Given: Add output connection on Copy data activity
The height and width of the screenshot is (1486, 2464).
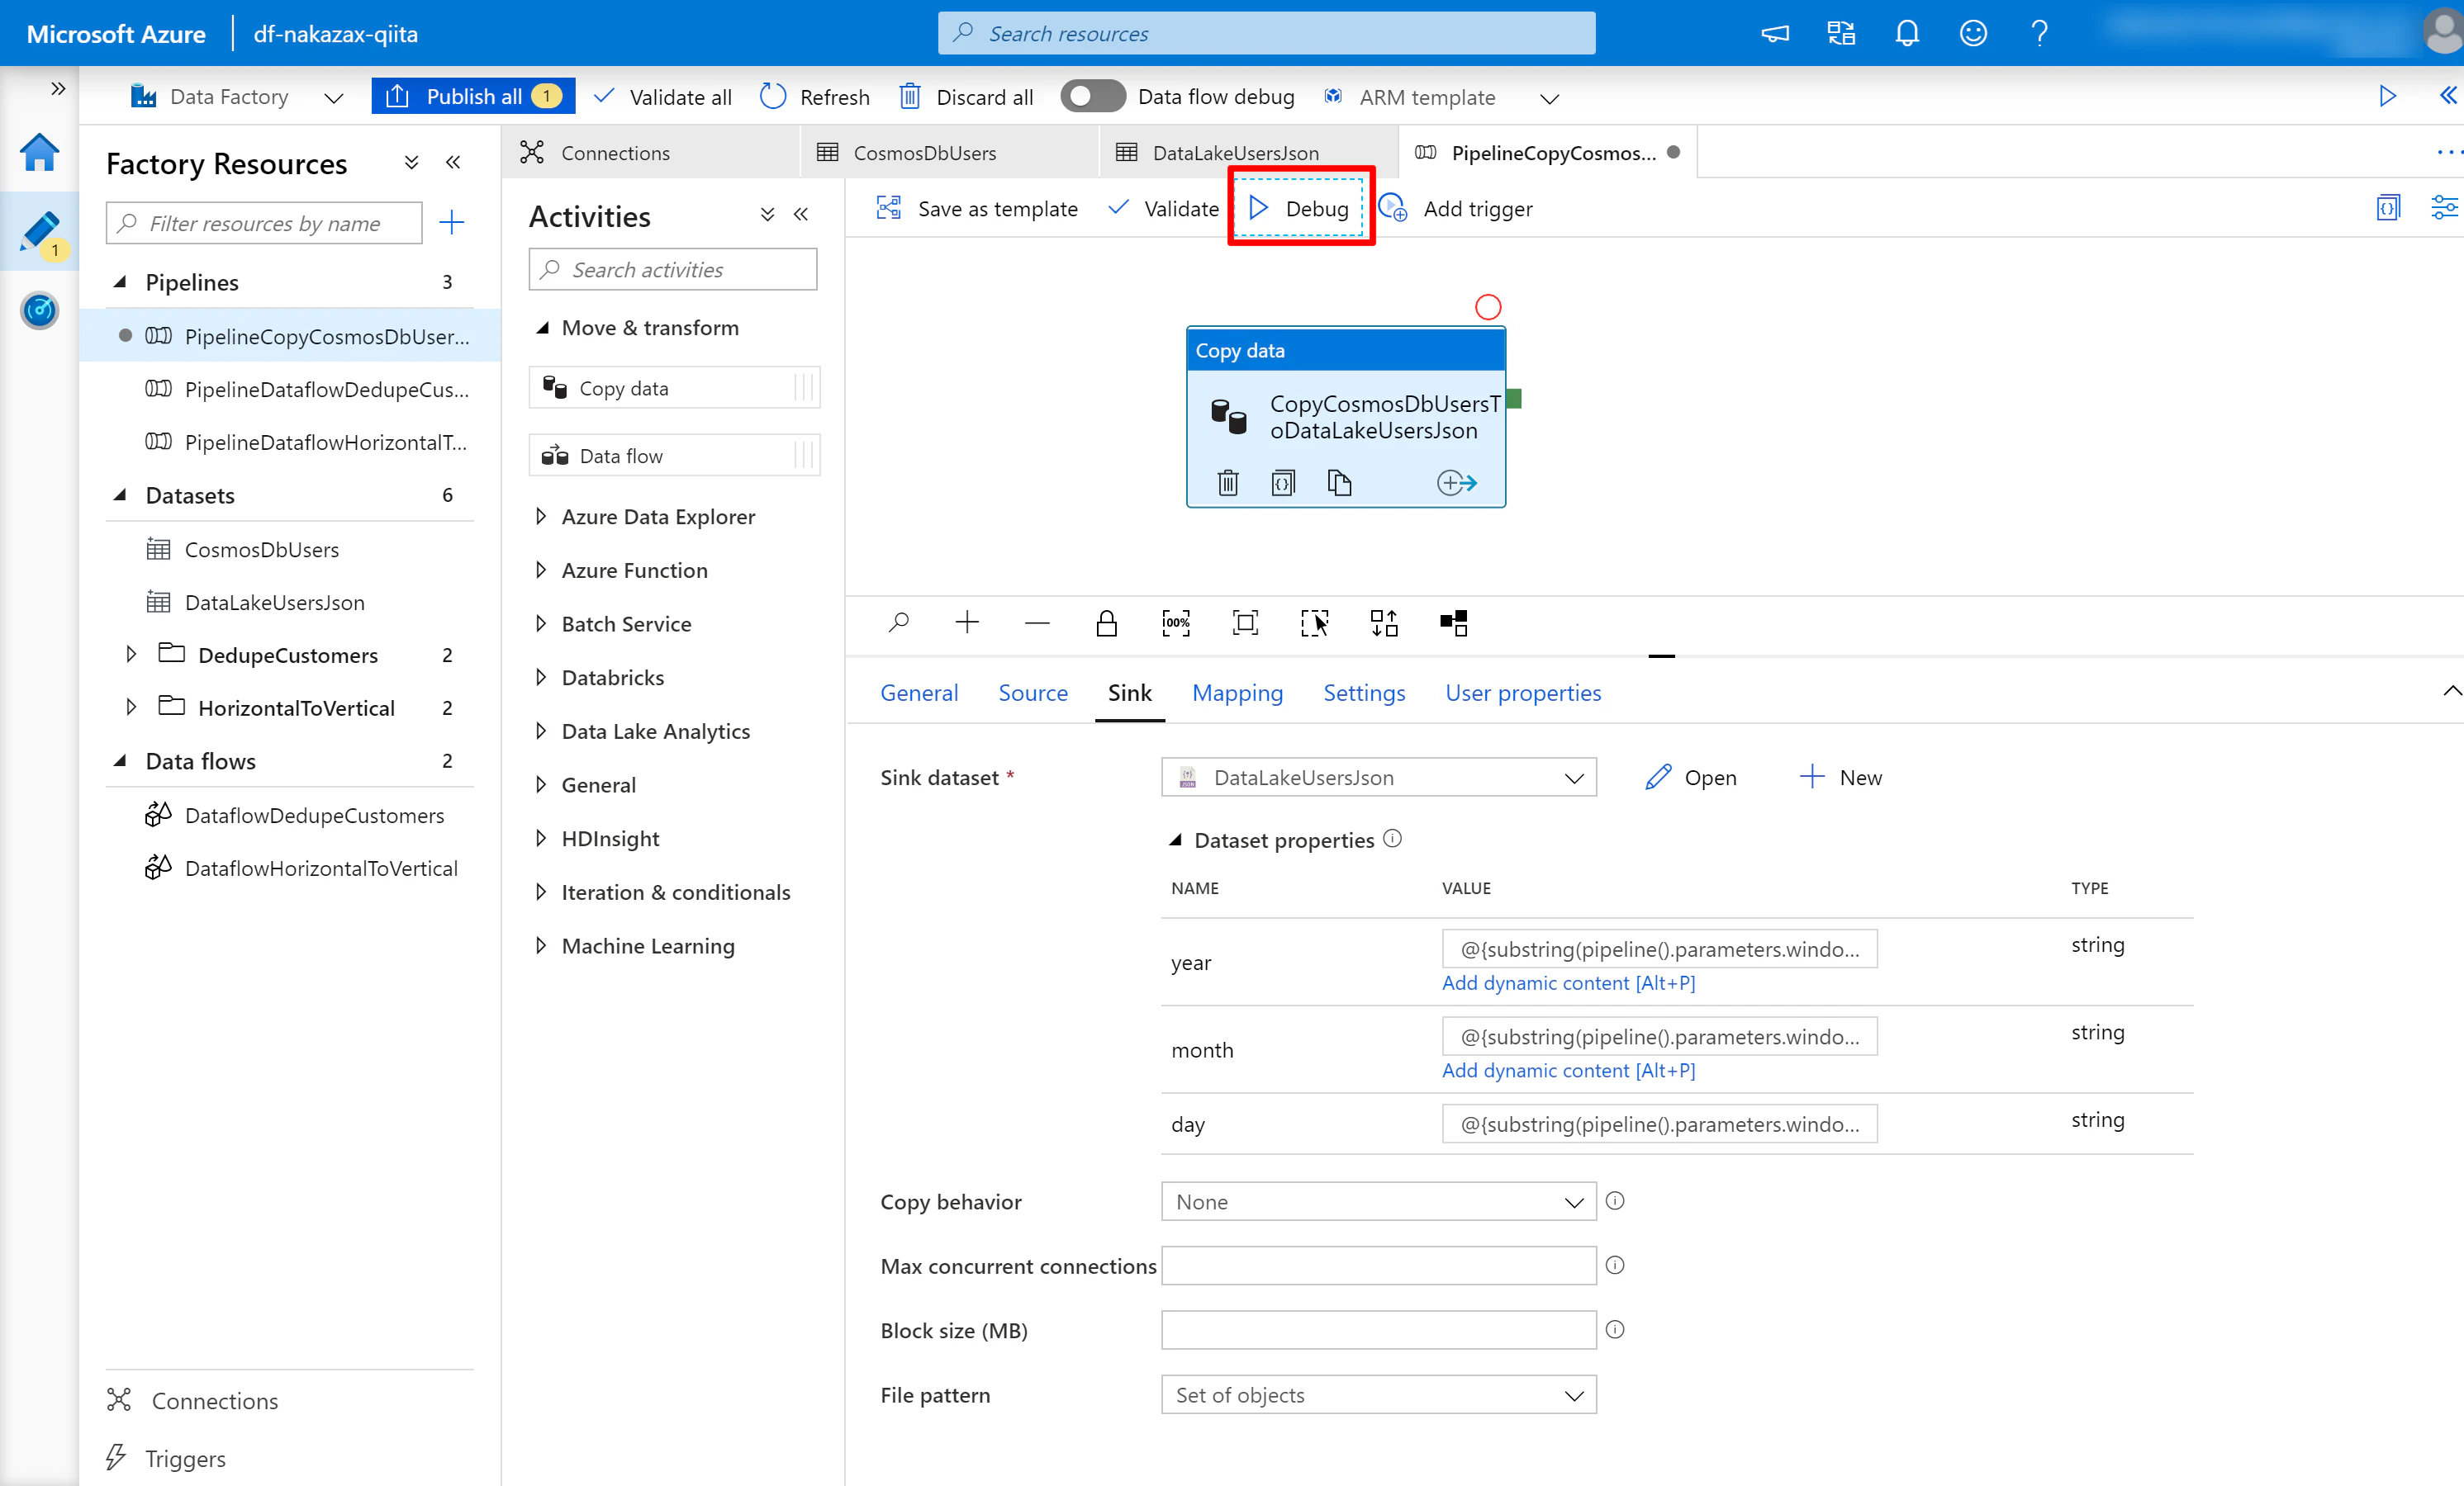Looking at the screenshot, I should (x=1456, y=483).
